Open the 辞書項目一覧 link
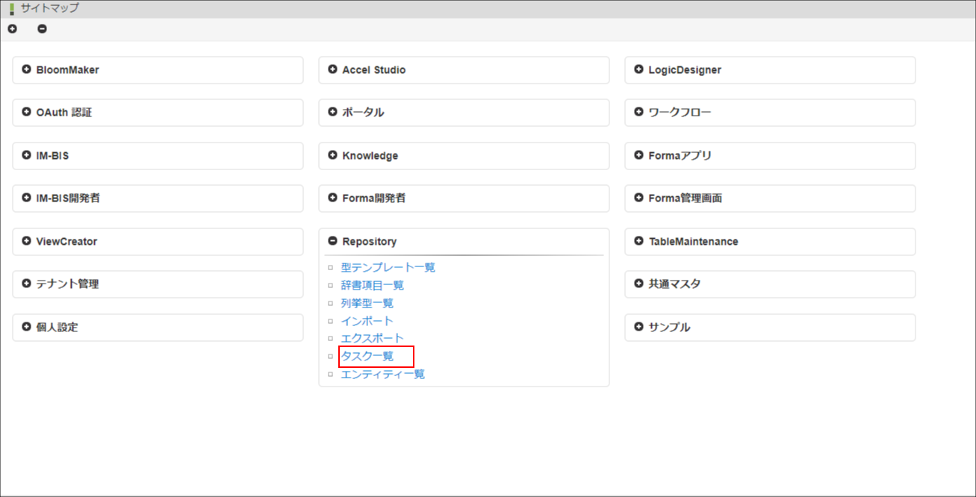 [x=372, y=284]
